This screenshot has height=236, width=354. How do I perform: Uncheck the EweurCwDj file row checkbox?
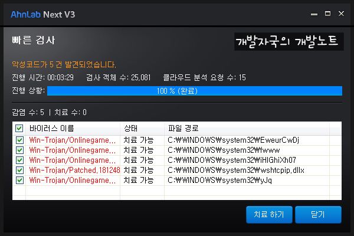19,140
